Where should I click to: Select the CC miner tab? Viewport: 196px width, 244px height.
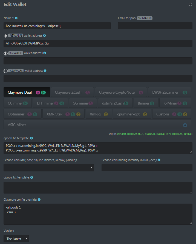pyautogui.click(x=18, y=103)
